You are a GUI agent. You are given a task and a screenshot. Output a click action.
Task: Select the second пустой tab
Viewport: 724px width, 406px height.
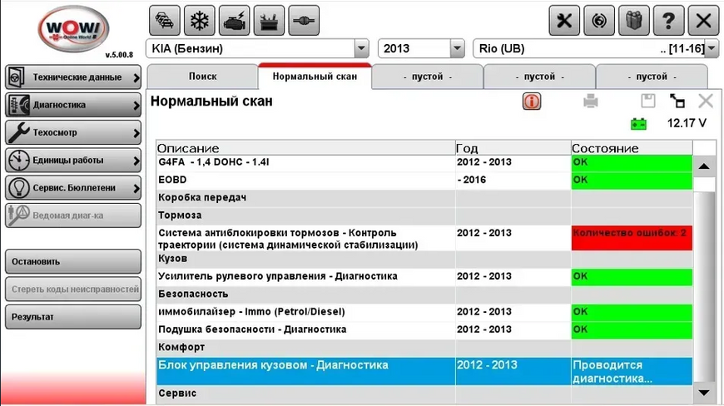coord(539,77)
